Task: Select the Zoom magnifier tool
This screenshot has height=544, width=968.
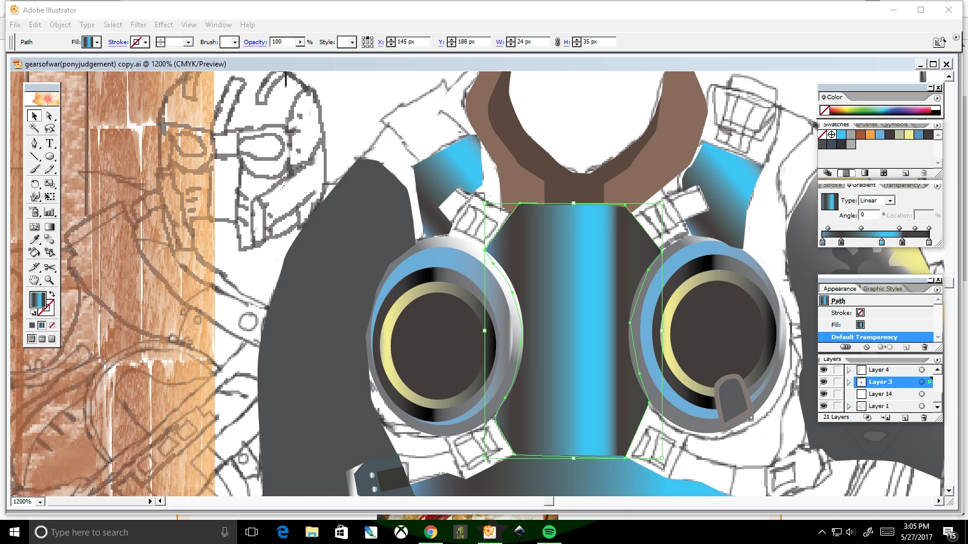Action: pyautogui.click(x=50, y=280)
